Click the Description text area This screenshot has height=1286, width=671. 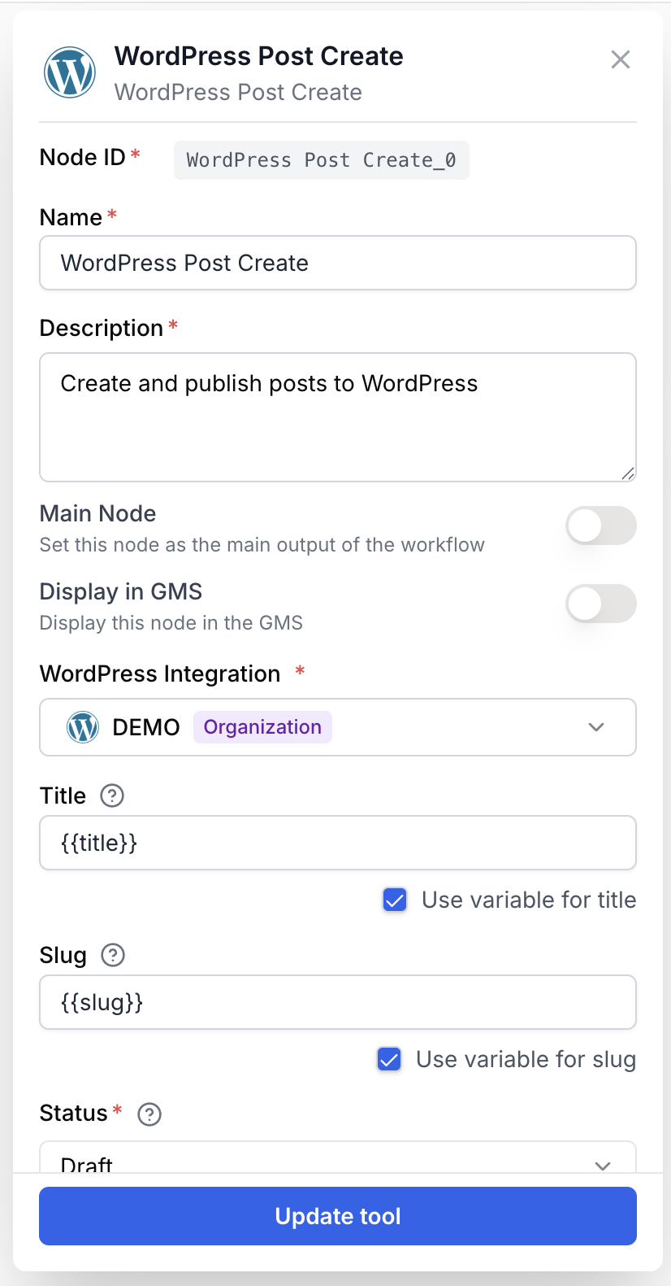click(338, 417)
